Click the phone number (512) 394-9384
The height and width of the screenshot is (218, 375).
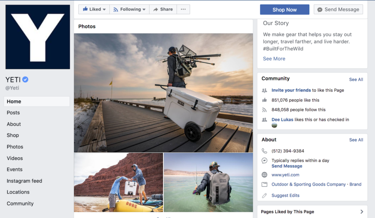[x=287, y=151]
